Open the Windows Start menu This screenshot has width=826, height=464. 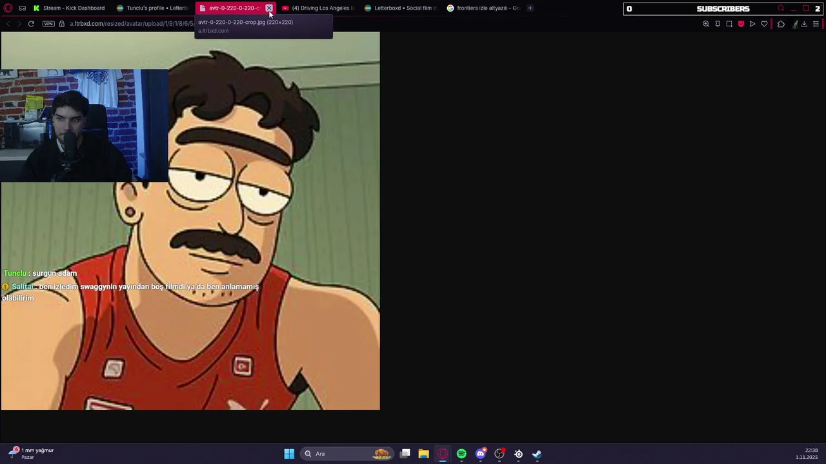click(x=289, y=454)
